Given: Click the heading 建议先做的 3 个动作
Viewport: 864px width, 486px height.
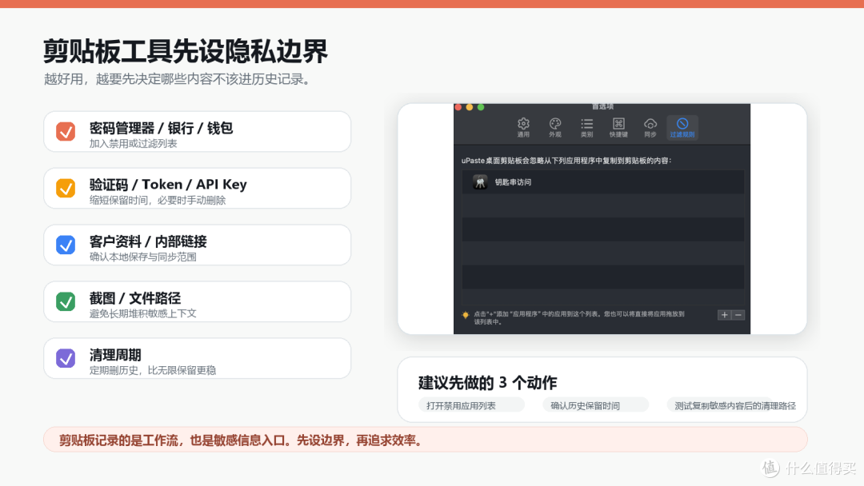Looking at the screenshot, I should [488, 383].
